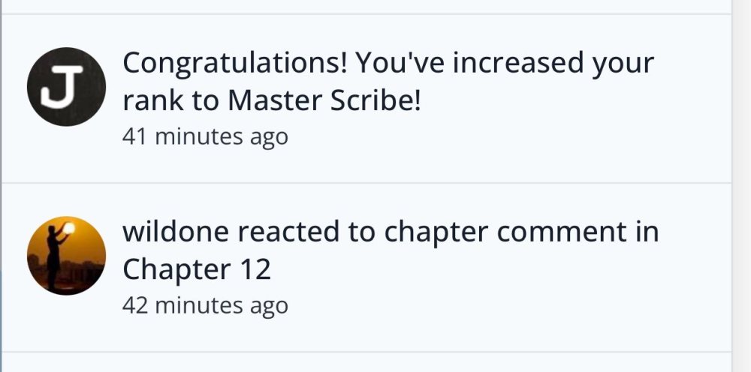Click the "42 minutes ago" timestamp
The height and width of the screenshot is (372, 751).
point(205,305)
